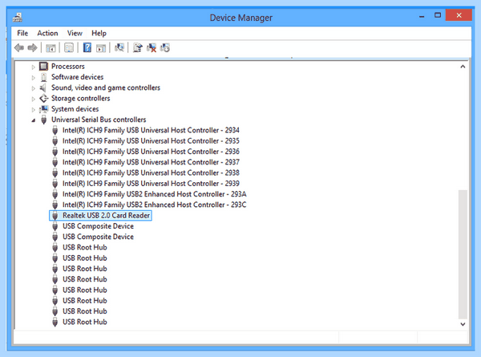
Task: Toggle the action pane toolbar icon
Action: (x=101, y=48)
